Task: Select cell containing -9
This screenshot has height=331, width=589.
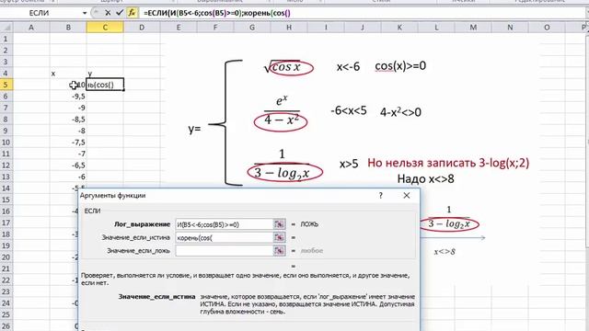Action: pyautogui.click(x=68, y=108)
